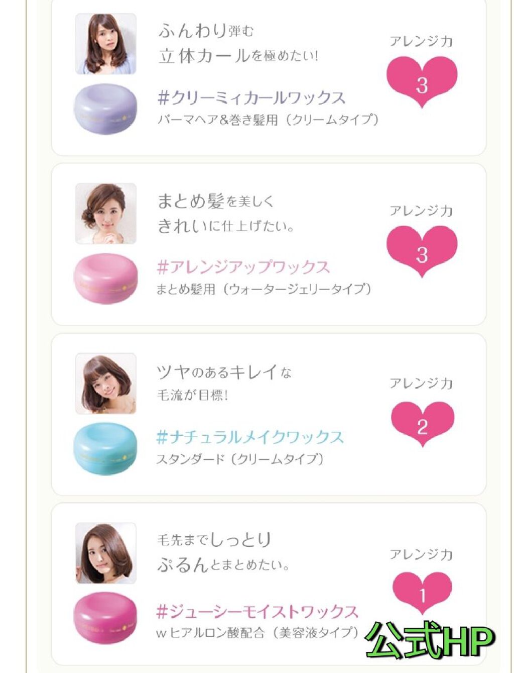Select the updo hairstyle model photo
Viewport: 514px width, 673px height.
pyautogui.click(x=105, y=214)
